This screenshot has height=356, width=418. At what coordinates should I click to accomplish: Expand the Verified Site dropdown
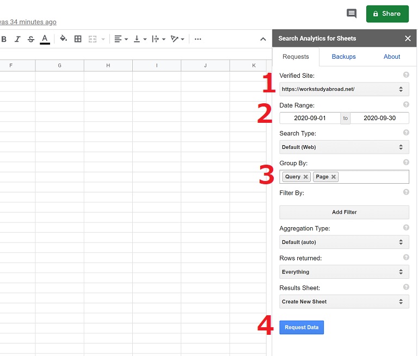pyautogui.click(x=344, y=89)
